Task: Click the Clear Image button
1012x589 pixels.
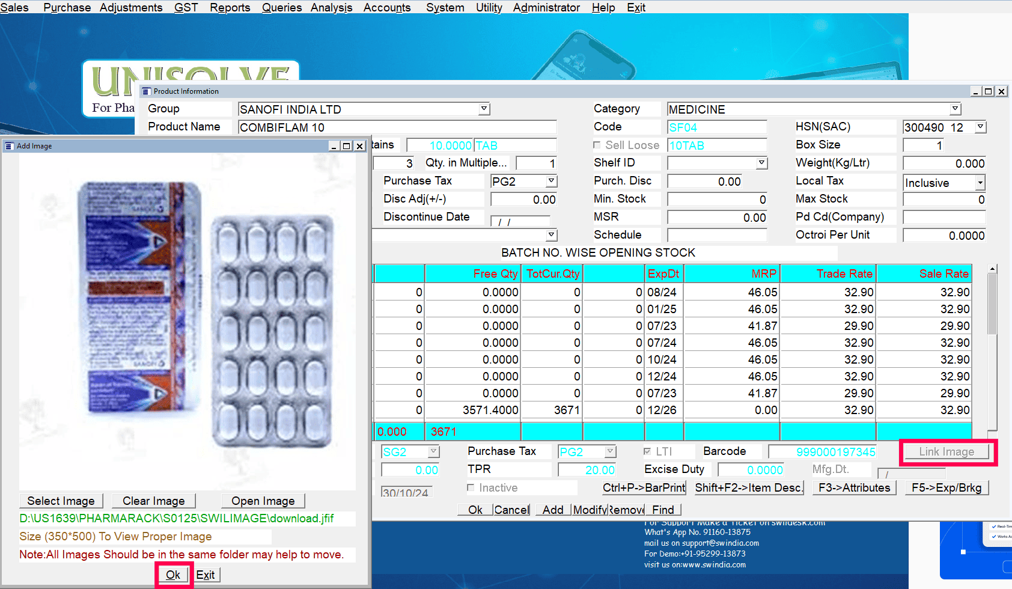Action: (154, 501)
